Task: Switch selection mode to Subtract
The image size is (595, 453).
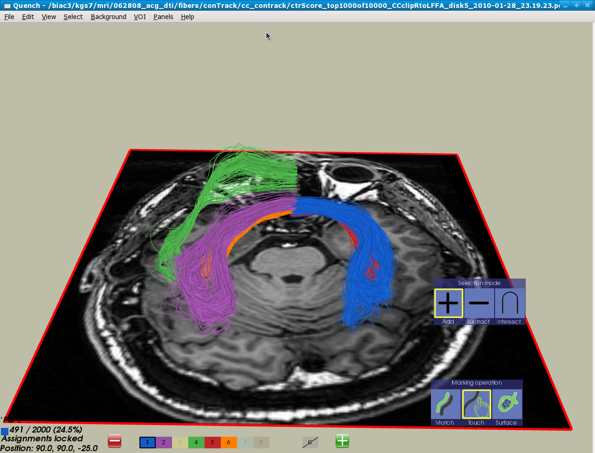Action: (x=479, y=303)
